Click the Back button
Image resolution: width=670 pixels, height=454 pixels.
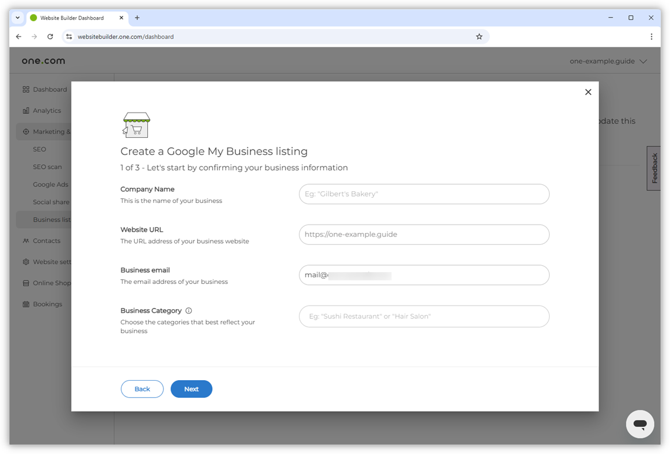click(x=142, y=388)
